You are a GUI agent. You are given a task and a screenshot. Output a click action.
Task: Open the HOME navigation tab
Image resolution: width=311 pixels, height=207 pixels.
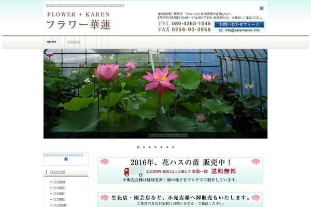click(x=51, y=42)
